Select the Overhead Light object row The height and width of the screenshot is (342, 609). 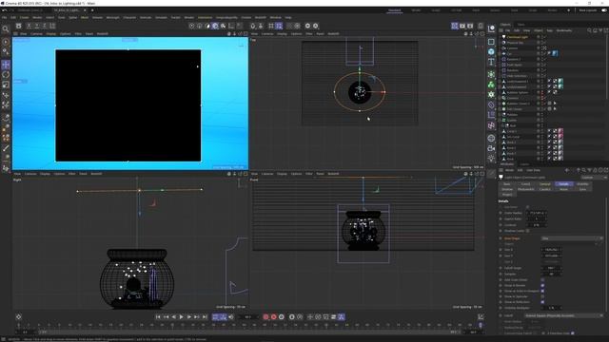517,37
